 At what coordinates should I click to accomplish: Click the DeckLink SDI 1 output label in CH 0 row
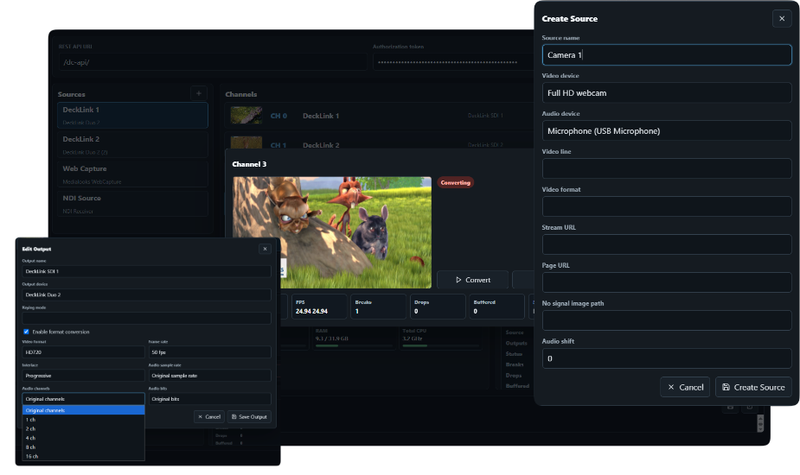485,116
